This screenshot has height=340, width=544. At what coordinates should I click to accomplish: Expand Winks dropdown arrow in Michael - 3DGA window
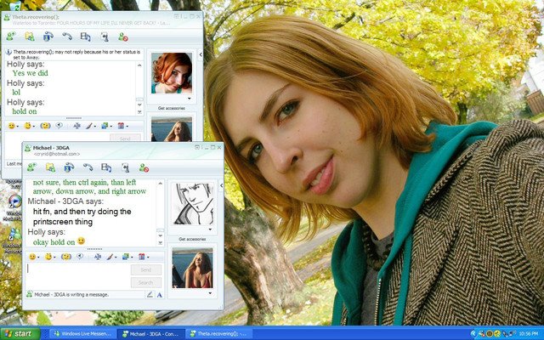point(54,258)
